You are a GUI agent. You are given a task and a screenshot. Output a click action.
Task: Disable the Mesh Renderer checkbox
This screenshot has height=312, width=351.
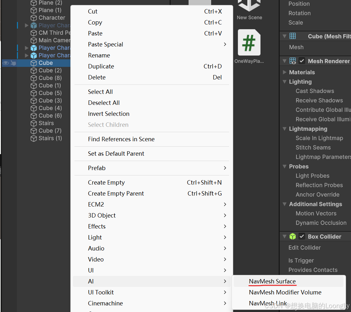click(302, 61)
